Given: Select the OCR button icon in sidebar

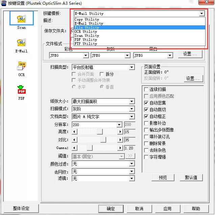Looking at the screenshot, I should point(22,66).
